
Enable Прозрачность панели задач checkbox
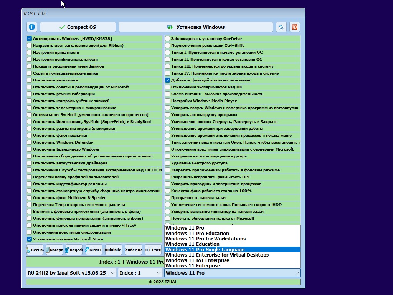[x=167, y=198]
